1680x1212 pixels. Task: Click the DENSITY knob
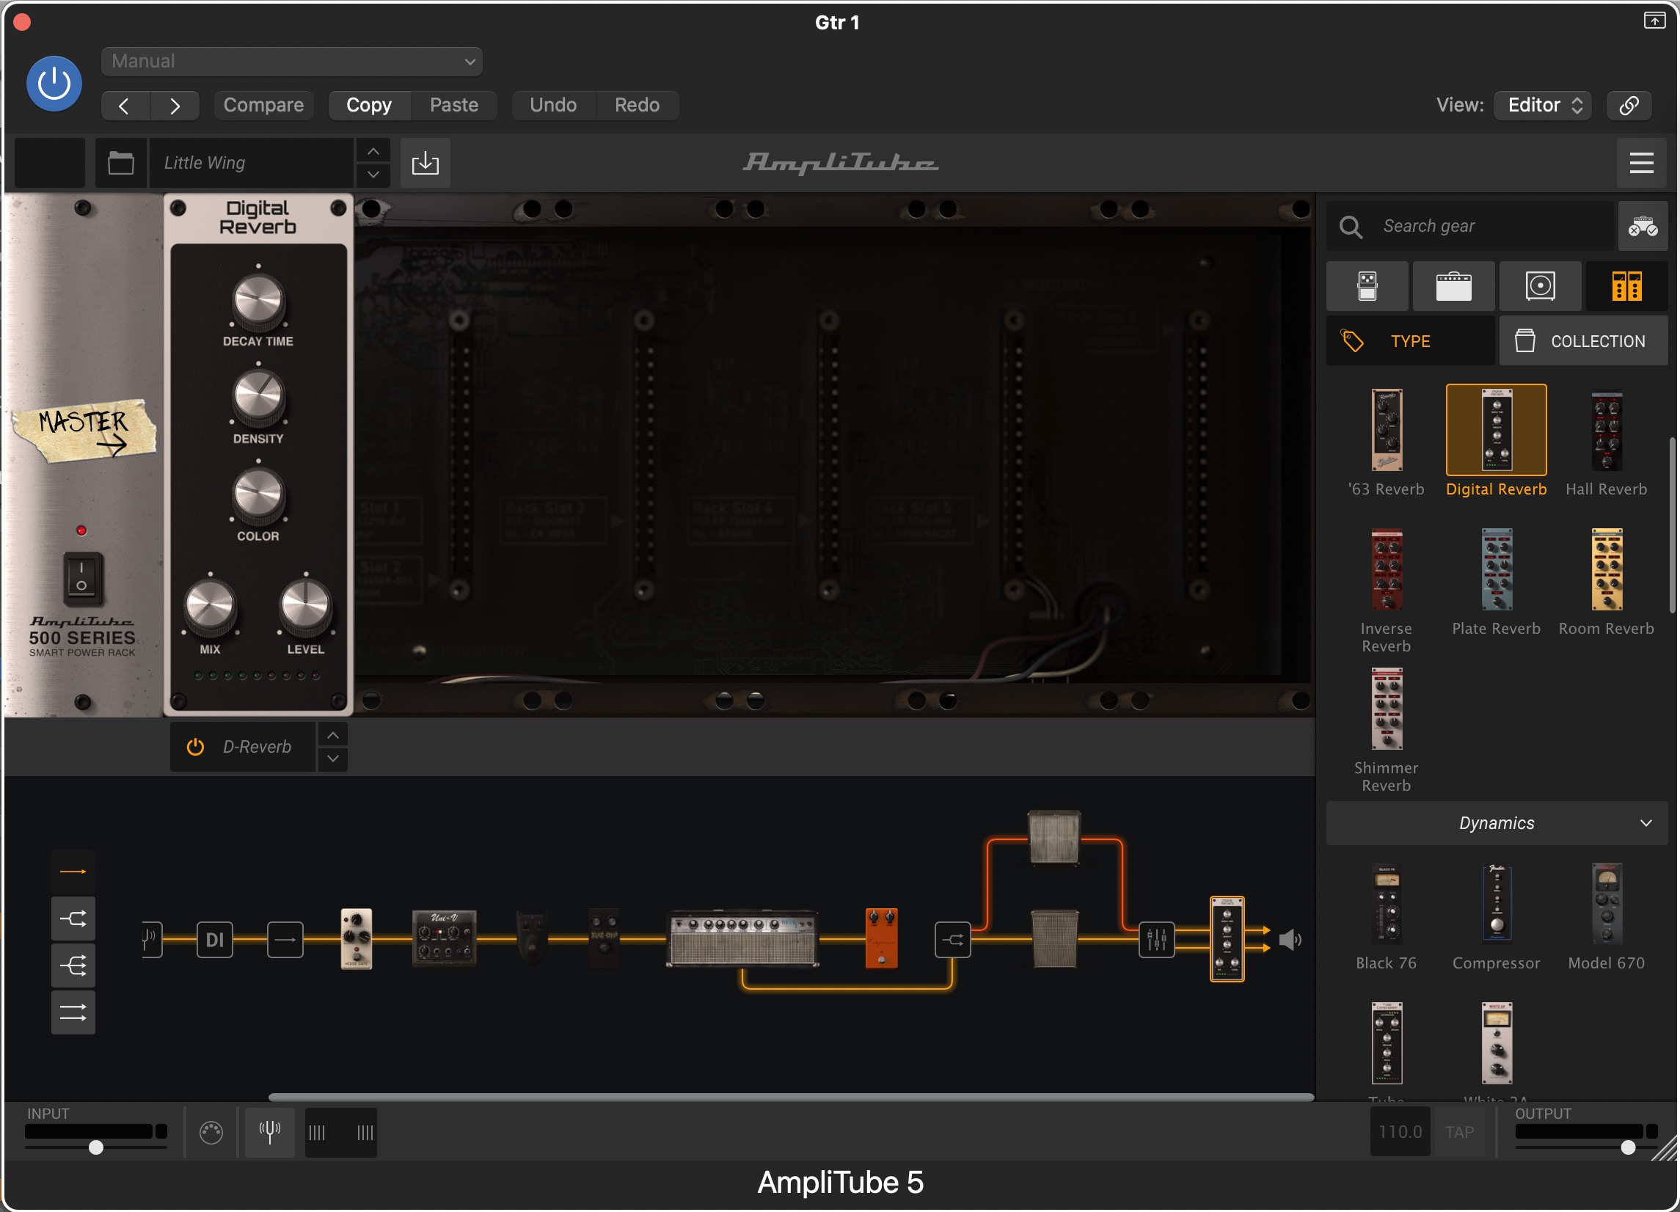258,398
